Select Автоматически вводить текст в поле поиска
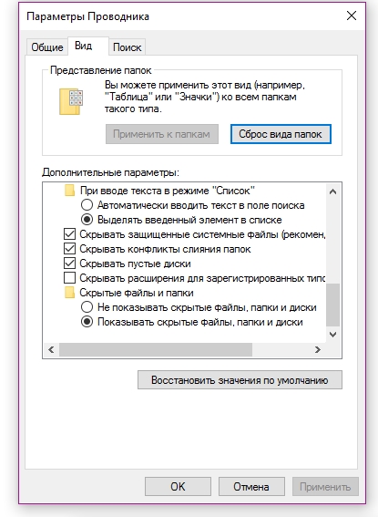 click(x=87, y=205)
